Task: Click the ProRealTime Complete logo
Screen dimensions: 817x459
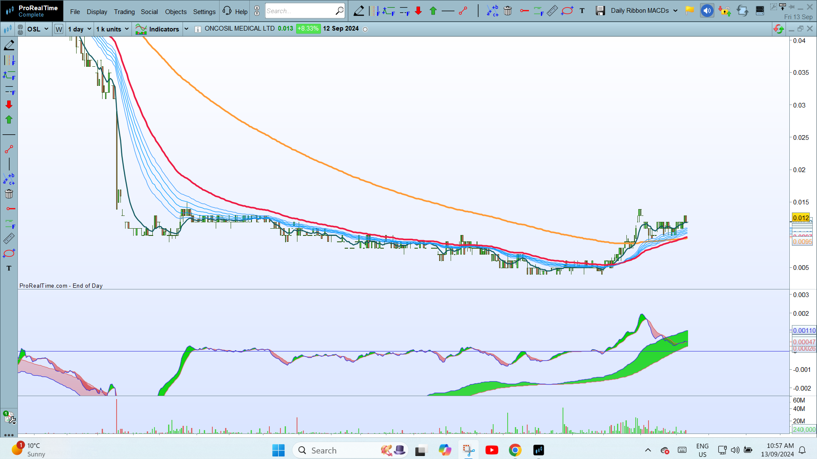Action: tap(32, 11)
